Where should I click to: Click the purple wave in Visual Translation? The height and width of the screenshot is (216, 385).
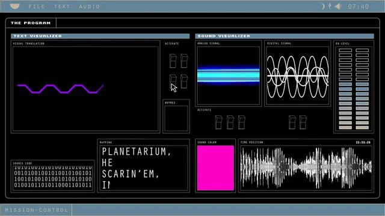click(60, 89)
